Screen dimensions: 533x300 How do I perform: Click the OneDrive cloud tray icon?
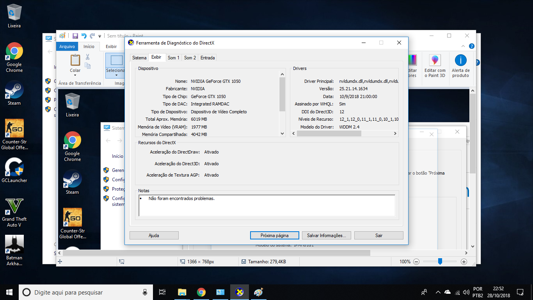pyautogui.click(x=448, y=292)
